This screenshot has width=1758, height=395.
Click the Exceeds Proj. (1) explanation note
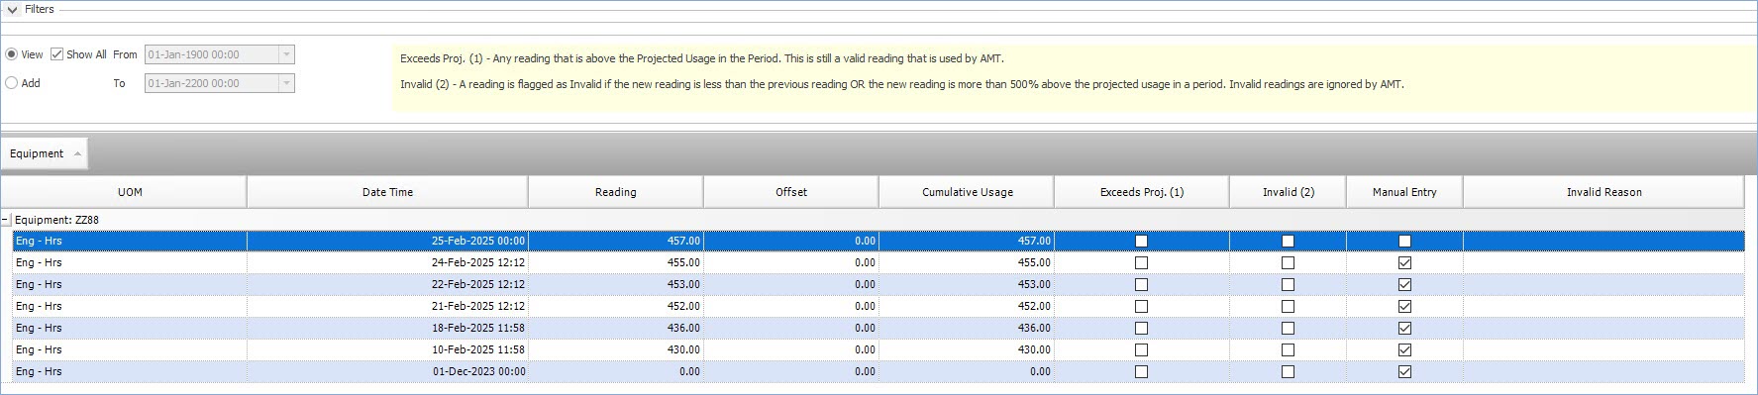point(702,58)
